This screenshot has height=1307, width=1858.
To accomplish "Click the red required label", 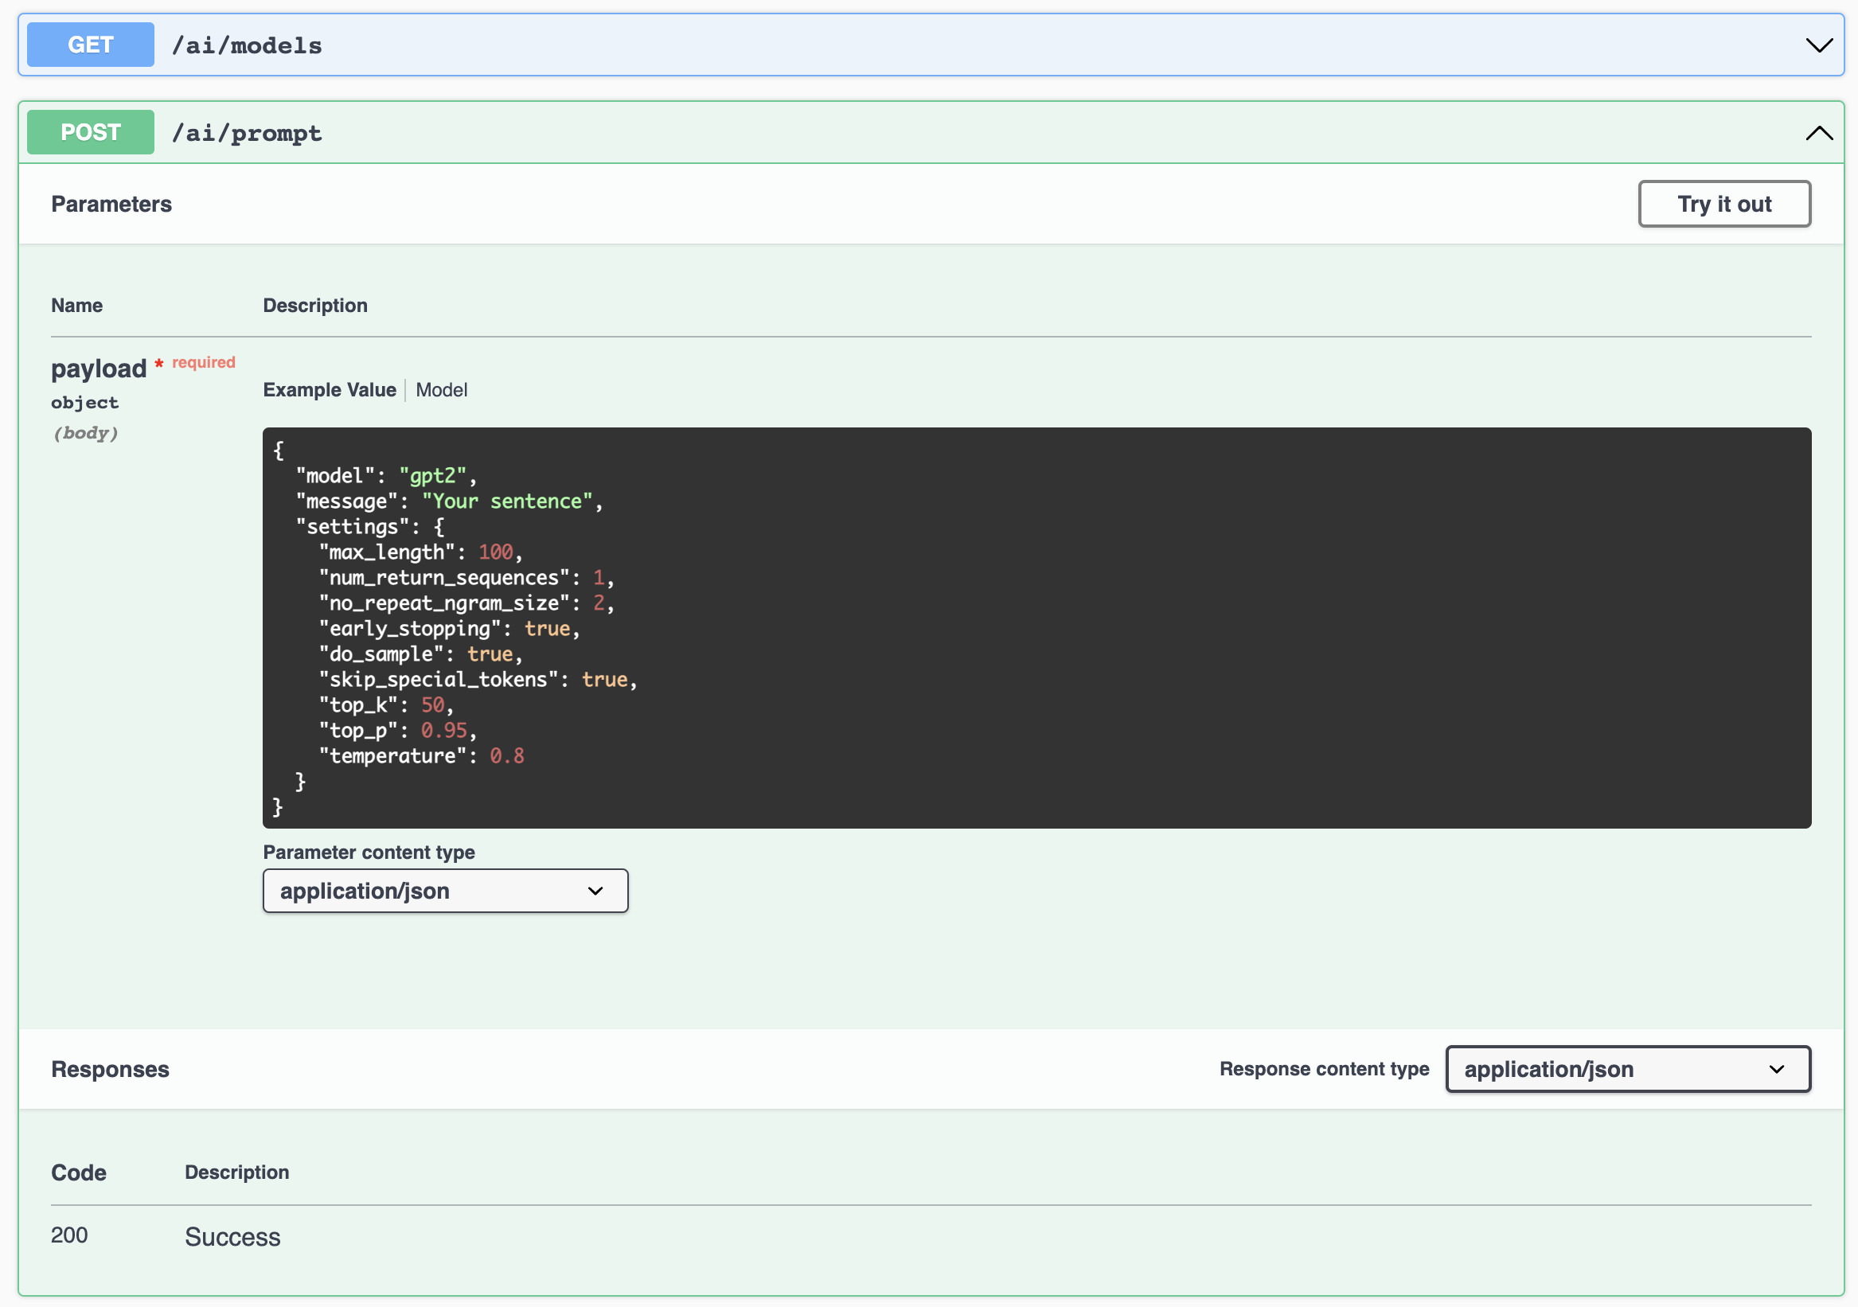I will pos(204,362).
